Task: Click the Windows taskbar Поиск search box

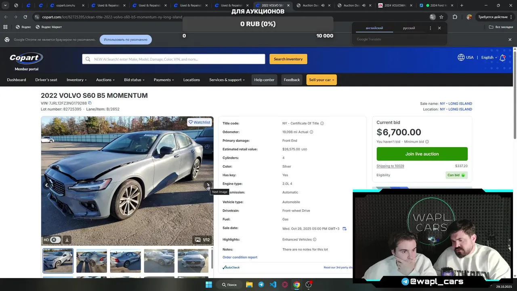Action: [229, 285]
